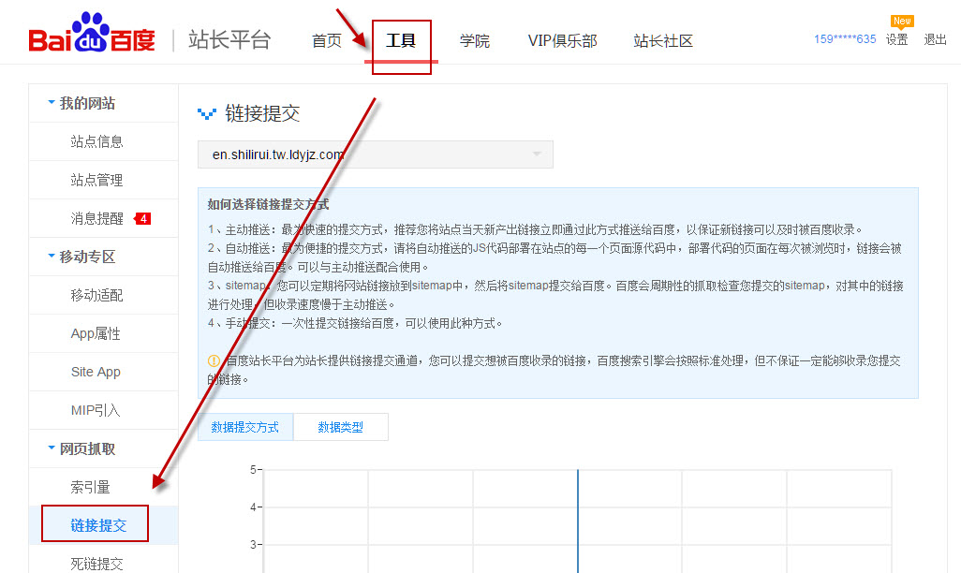Image resolution: width=961 pixels, height=573 pixels.
Task: Open the 设置 settings icon
Action: click(897, 40)
